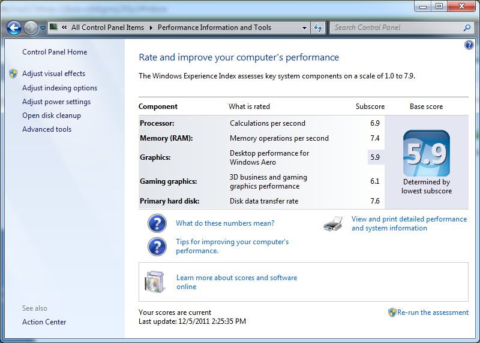Click the Control Panel icon in address bar
The height and width of the screenshot is (343, 480).
(53, 27)
